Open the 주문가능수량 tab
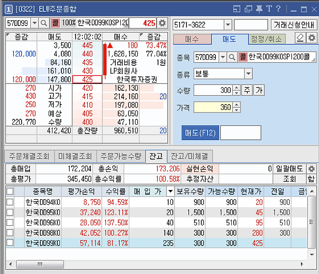 click(121, 156)
